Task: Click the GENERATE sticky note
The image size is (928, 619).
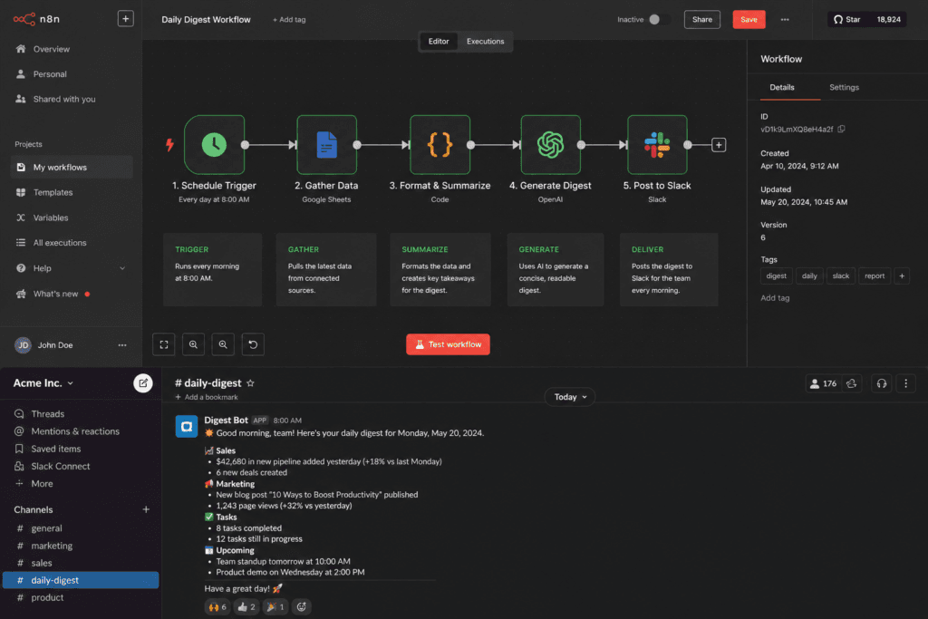Action: point(556,269)
